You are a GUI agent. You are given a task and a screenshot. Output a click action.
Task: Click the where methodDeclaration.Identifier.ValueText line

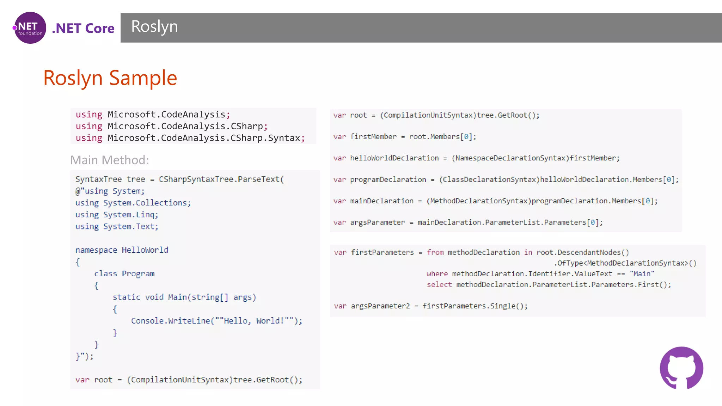click(540, 274)
